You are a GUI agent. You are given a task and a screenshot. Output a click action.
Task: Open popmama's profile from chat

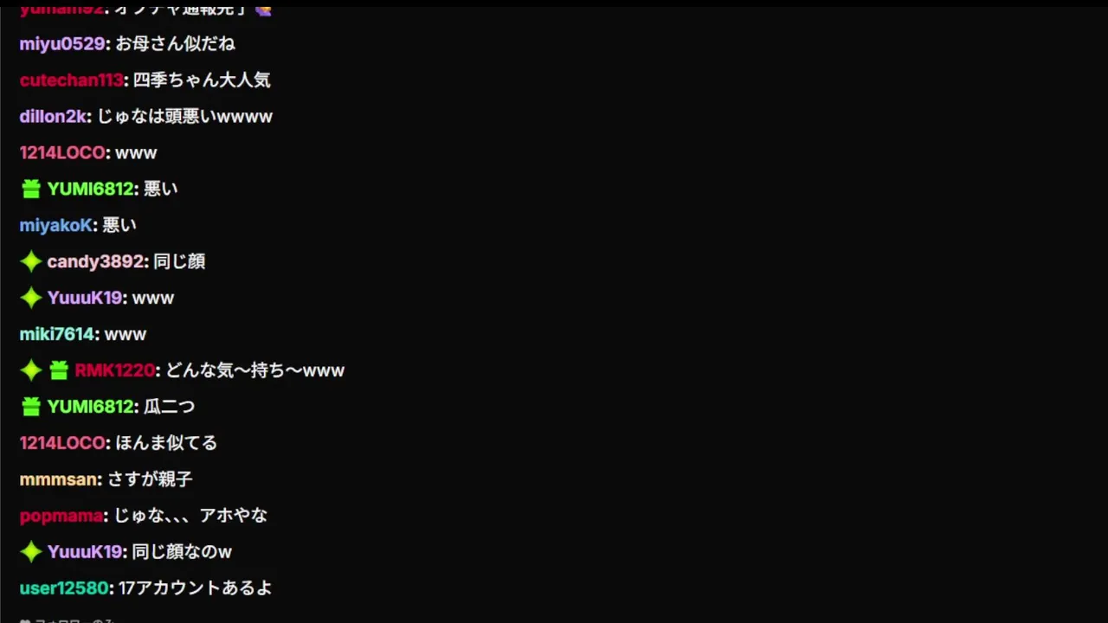(61, 516)
